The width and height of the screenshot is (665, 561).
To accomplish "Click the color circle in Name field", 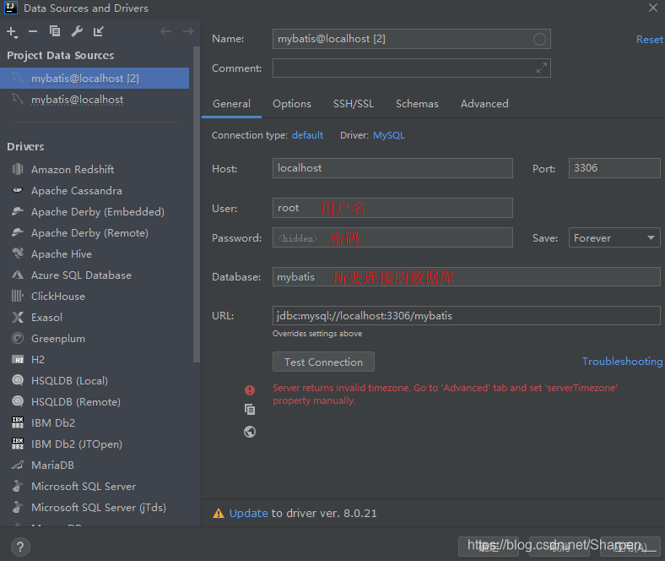I will coord(539,39).
